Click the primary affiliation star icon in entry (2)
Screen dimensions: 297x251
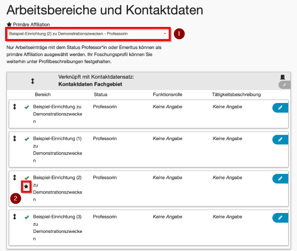point(26,187)
